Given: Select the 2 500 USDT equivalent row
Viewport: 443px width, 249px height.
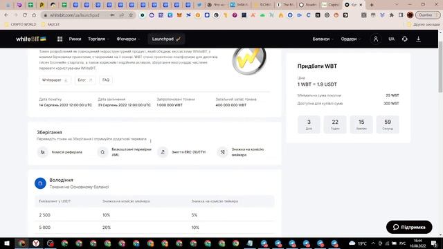Looking at the screenshot, I should (154, 215).
